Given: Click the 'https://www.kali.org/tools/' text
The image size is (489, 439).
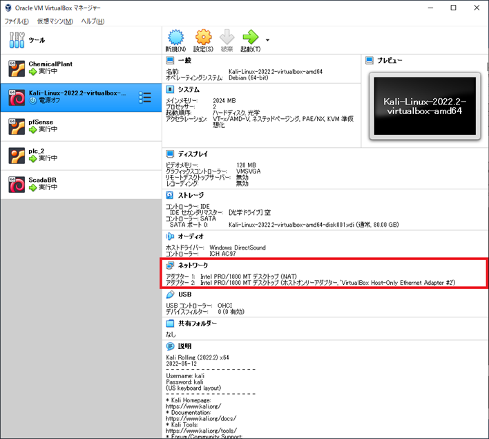Looking at the screenshot, I should [x=201, y=431].
